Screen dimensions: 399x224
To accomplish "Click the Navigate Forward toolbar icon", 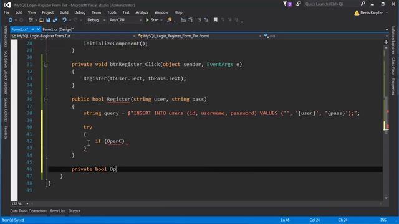I will tap(21, 20).
